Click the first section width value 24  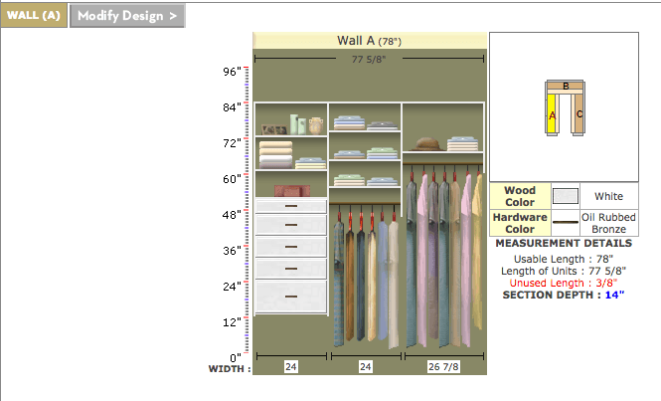point(291,366)
